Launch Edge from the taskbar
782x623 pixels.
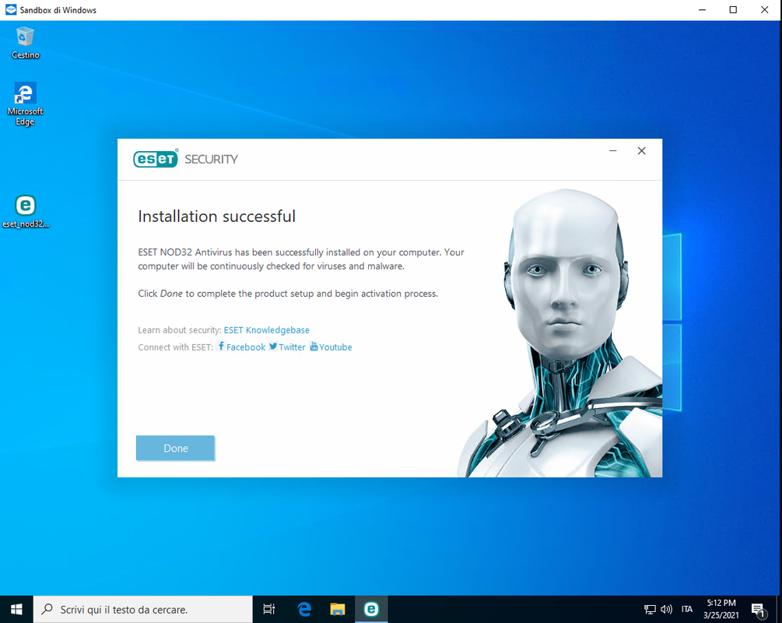(x=303, y=609)
